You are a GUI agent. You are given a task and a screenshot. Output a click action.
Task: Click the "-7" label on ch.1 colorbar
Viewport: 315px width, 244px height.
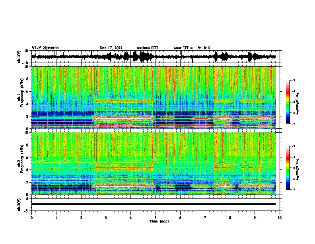[x=294, y=124]
